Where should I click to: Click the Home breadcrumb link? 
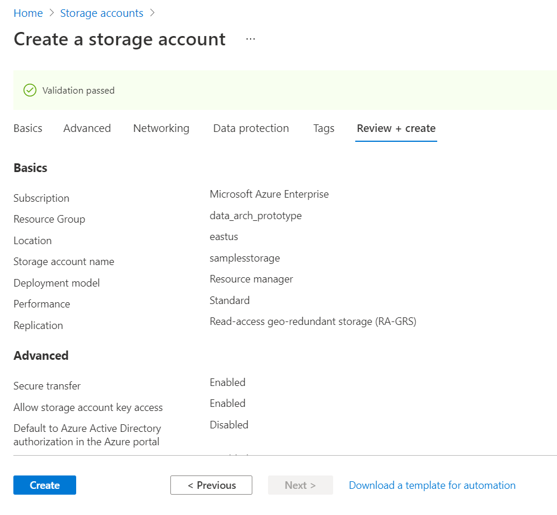[28, 13]
